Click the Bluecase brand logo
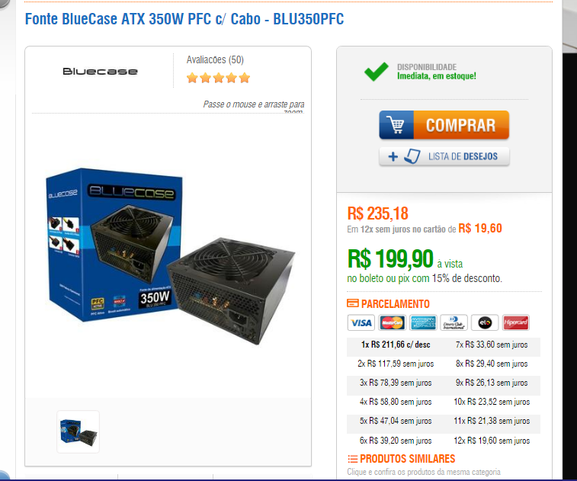This screenshot has height=481, width=577. click(100, 71)
